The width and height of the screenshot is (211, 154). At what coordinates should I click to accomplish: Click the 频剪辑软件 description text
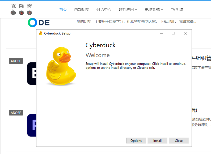pyautogui.click(x=201, y=119)
